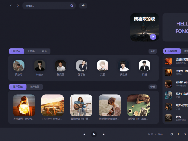Open the audio waveform recognition button
The height and width of the screenshot is (141, 188).
pyautogui.click(x=83, y=5)
